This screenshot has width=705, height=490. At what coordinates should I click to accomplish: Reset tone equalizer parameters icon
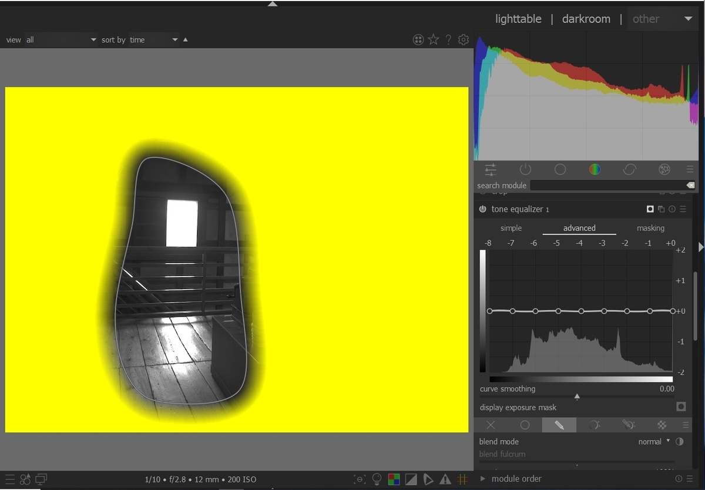[672, 209]
